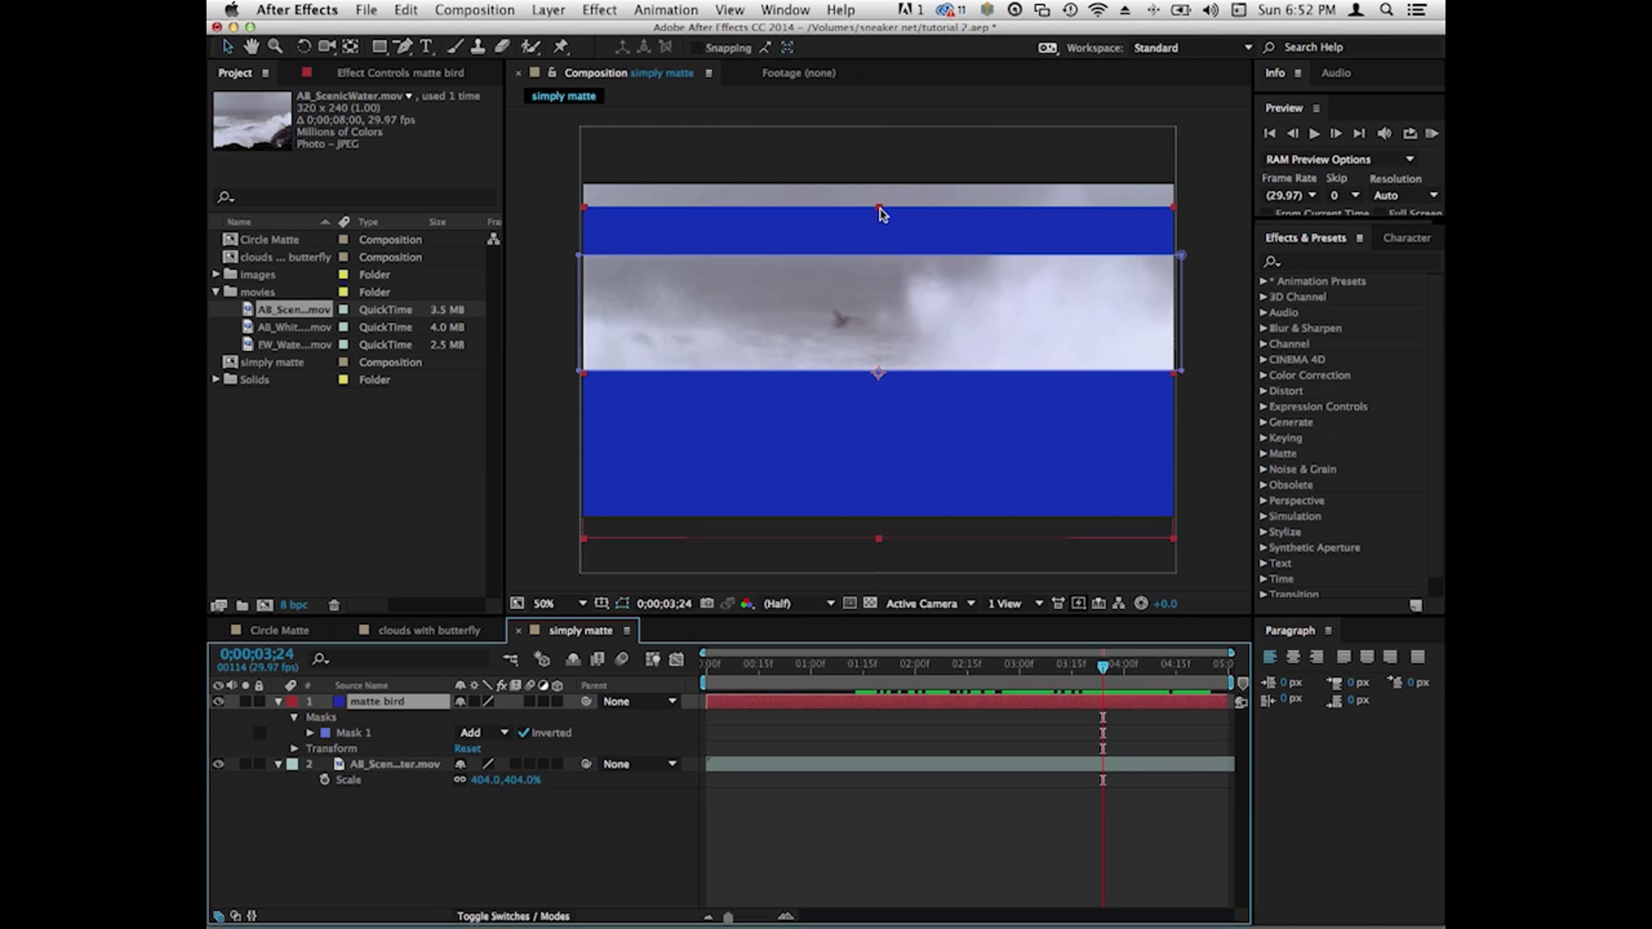Choose the Type tool
This screenshot has width=1652, height=929.
426,47
